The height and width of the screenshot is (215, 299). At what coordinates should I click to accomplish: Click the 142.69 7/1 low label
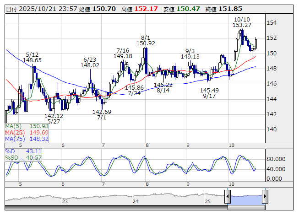click(x=102, y=115)
